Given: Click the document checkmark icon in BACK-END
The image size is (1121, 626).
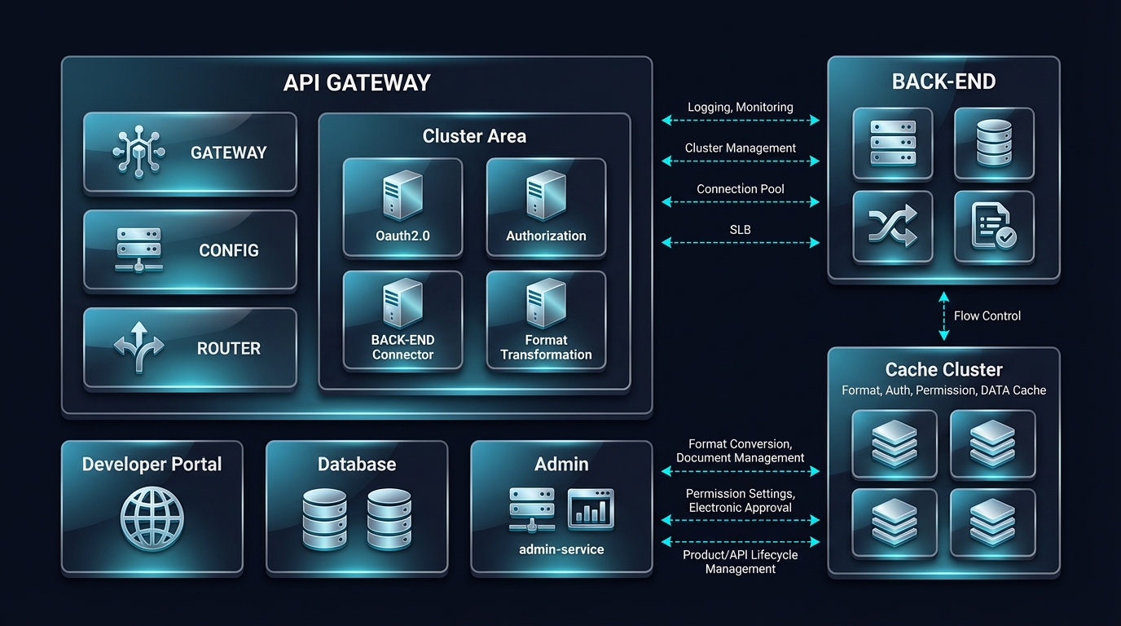Looking at the screenshot, I should click(994, 227).
